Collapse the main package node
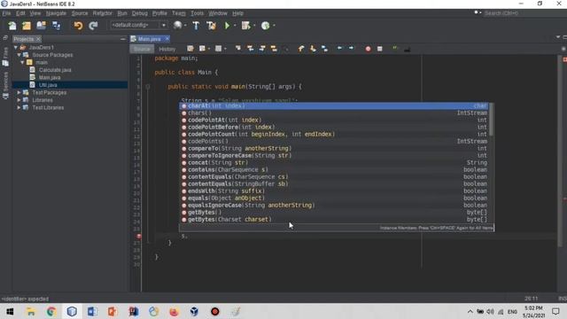 coord(22,63)
